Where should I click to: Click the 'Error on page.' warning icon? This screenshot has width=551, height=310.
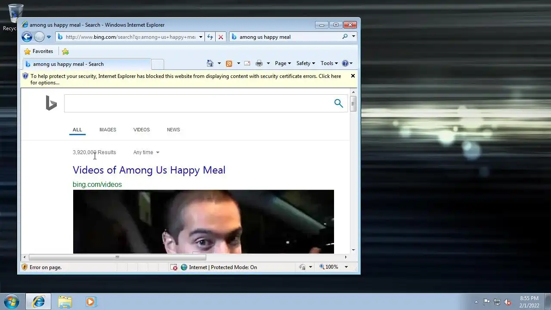pyautogui.click(x=25, y=267)
